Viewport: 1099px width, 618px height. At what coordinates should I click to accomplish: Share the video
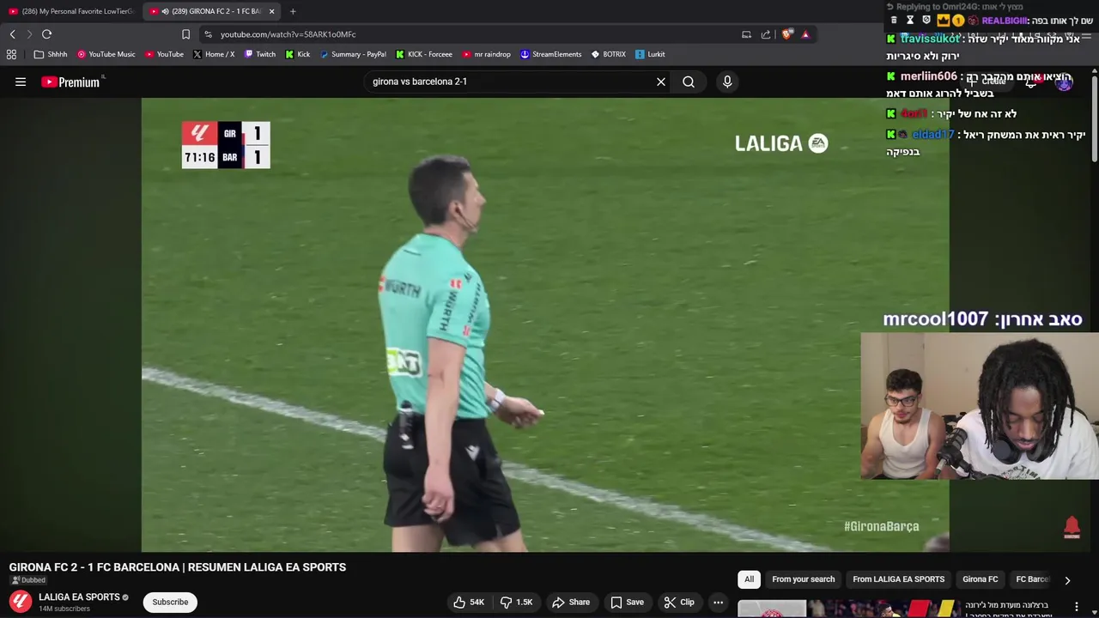point(571,602)
